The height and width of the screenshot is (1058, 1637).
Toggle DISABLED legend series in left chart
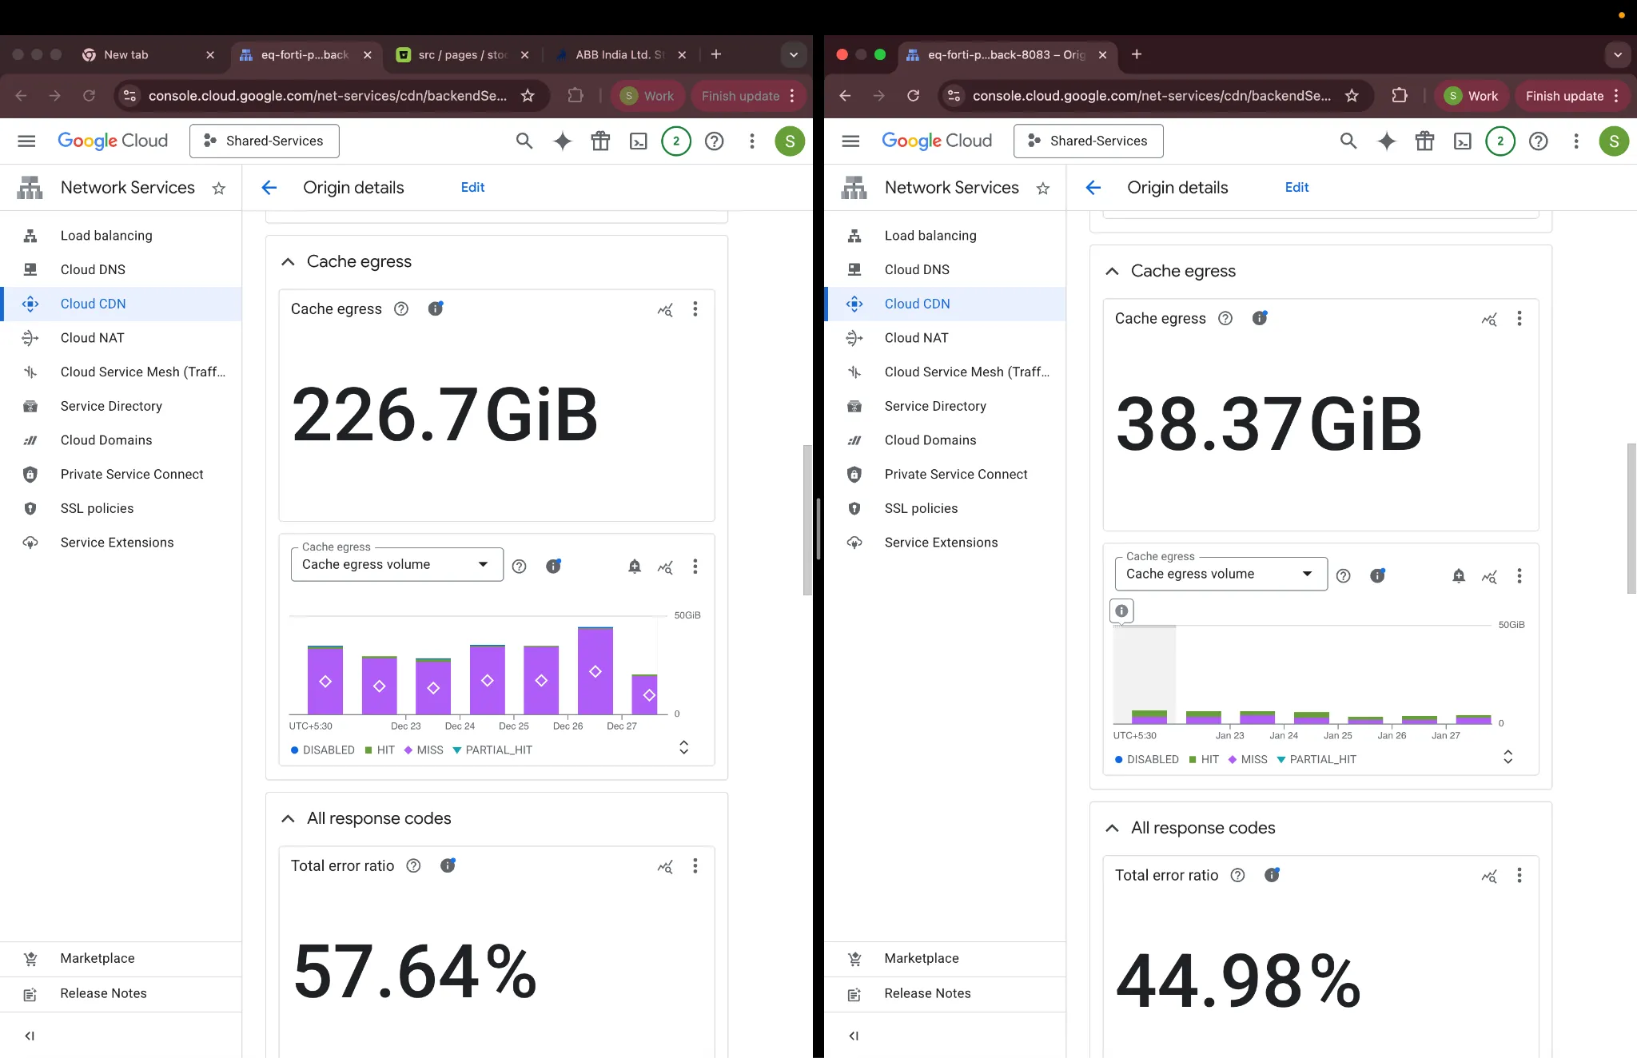[x=323, y=750]
